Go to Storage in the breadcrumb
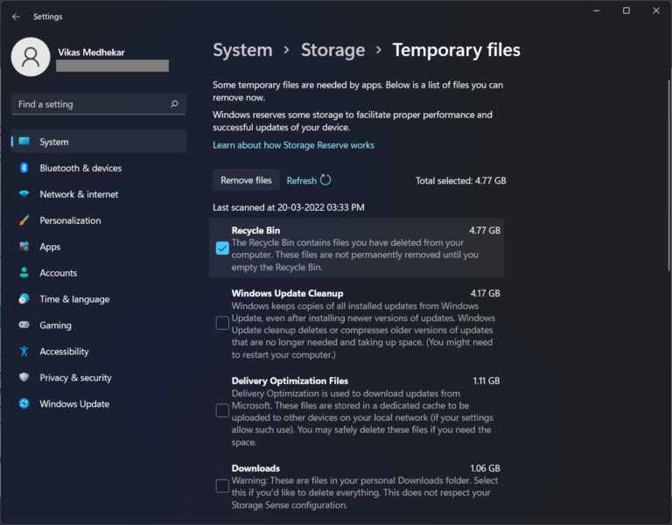This screenshot has height=525, width=672. pyautogui.click(x=333, y=50)
